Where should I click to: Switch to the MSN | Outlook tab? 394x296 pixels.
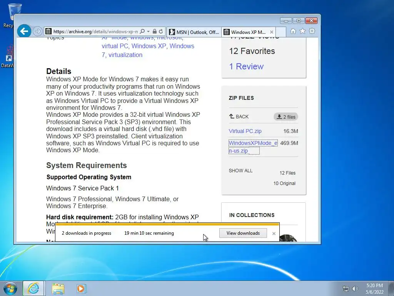(x=194, y=32)
